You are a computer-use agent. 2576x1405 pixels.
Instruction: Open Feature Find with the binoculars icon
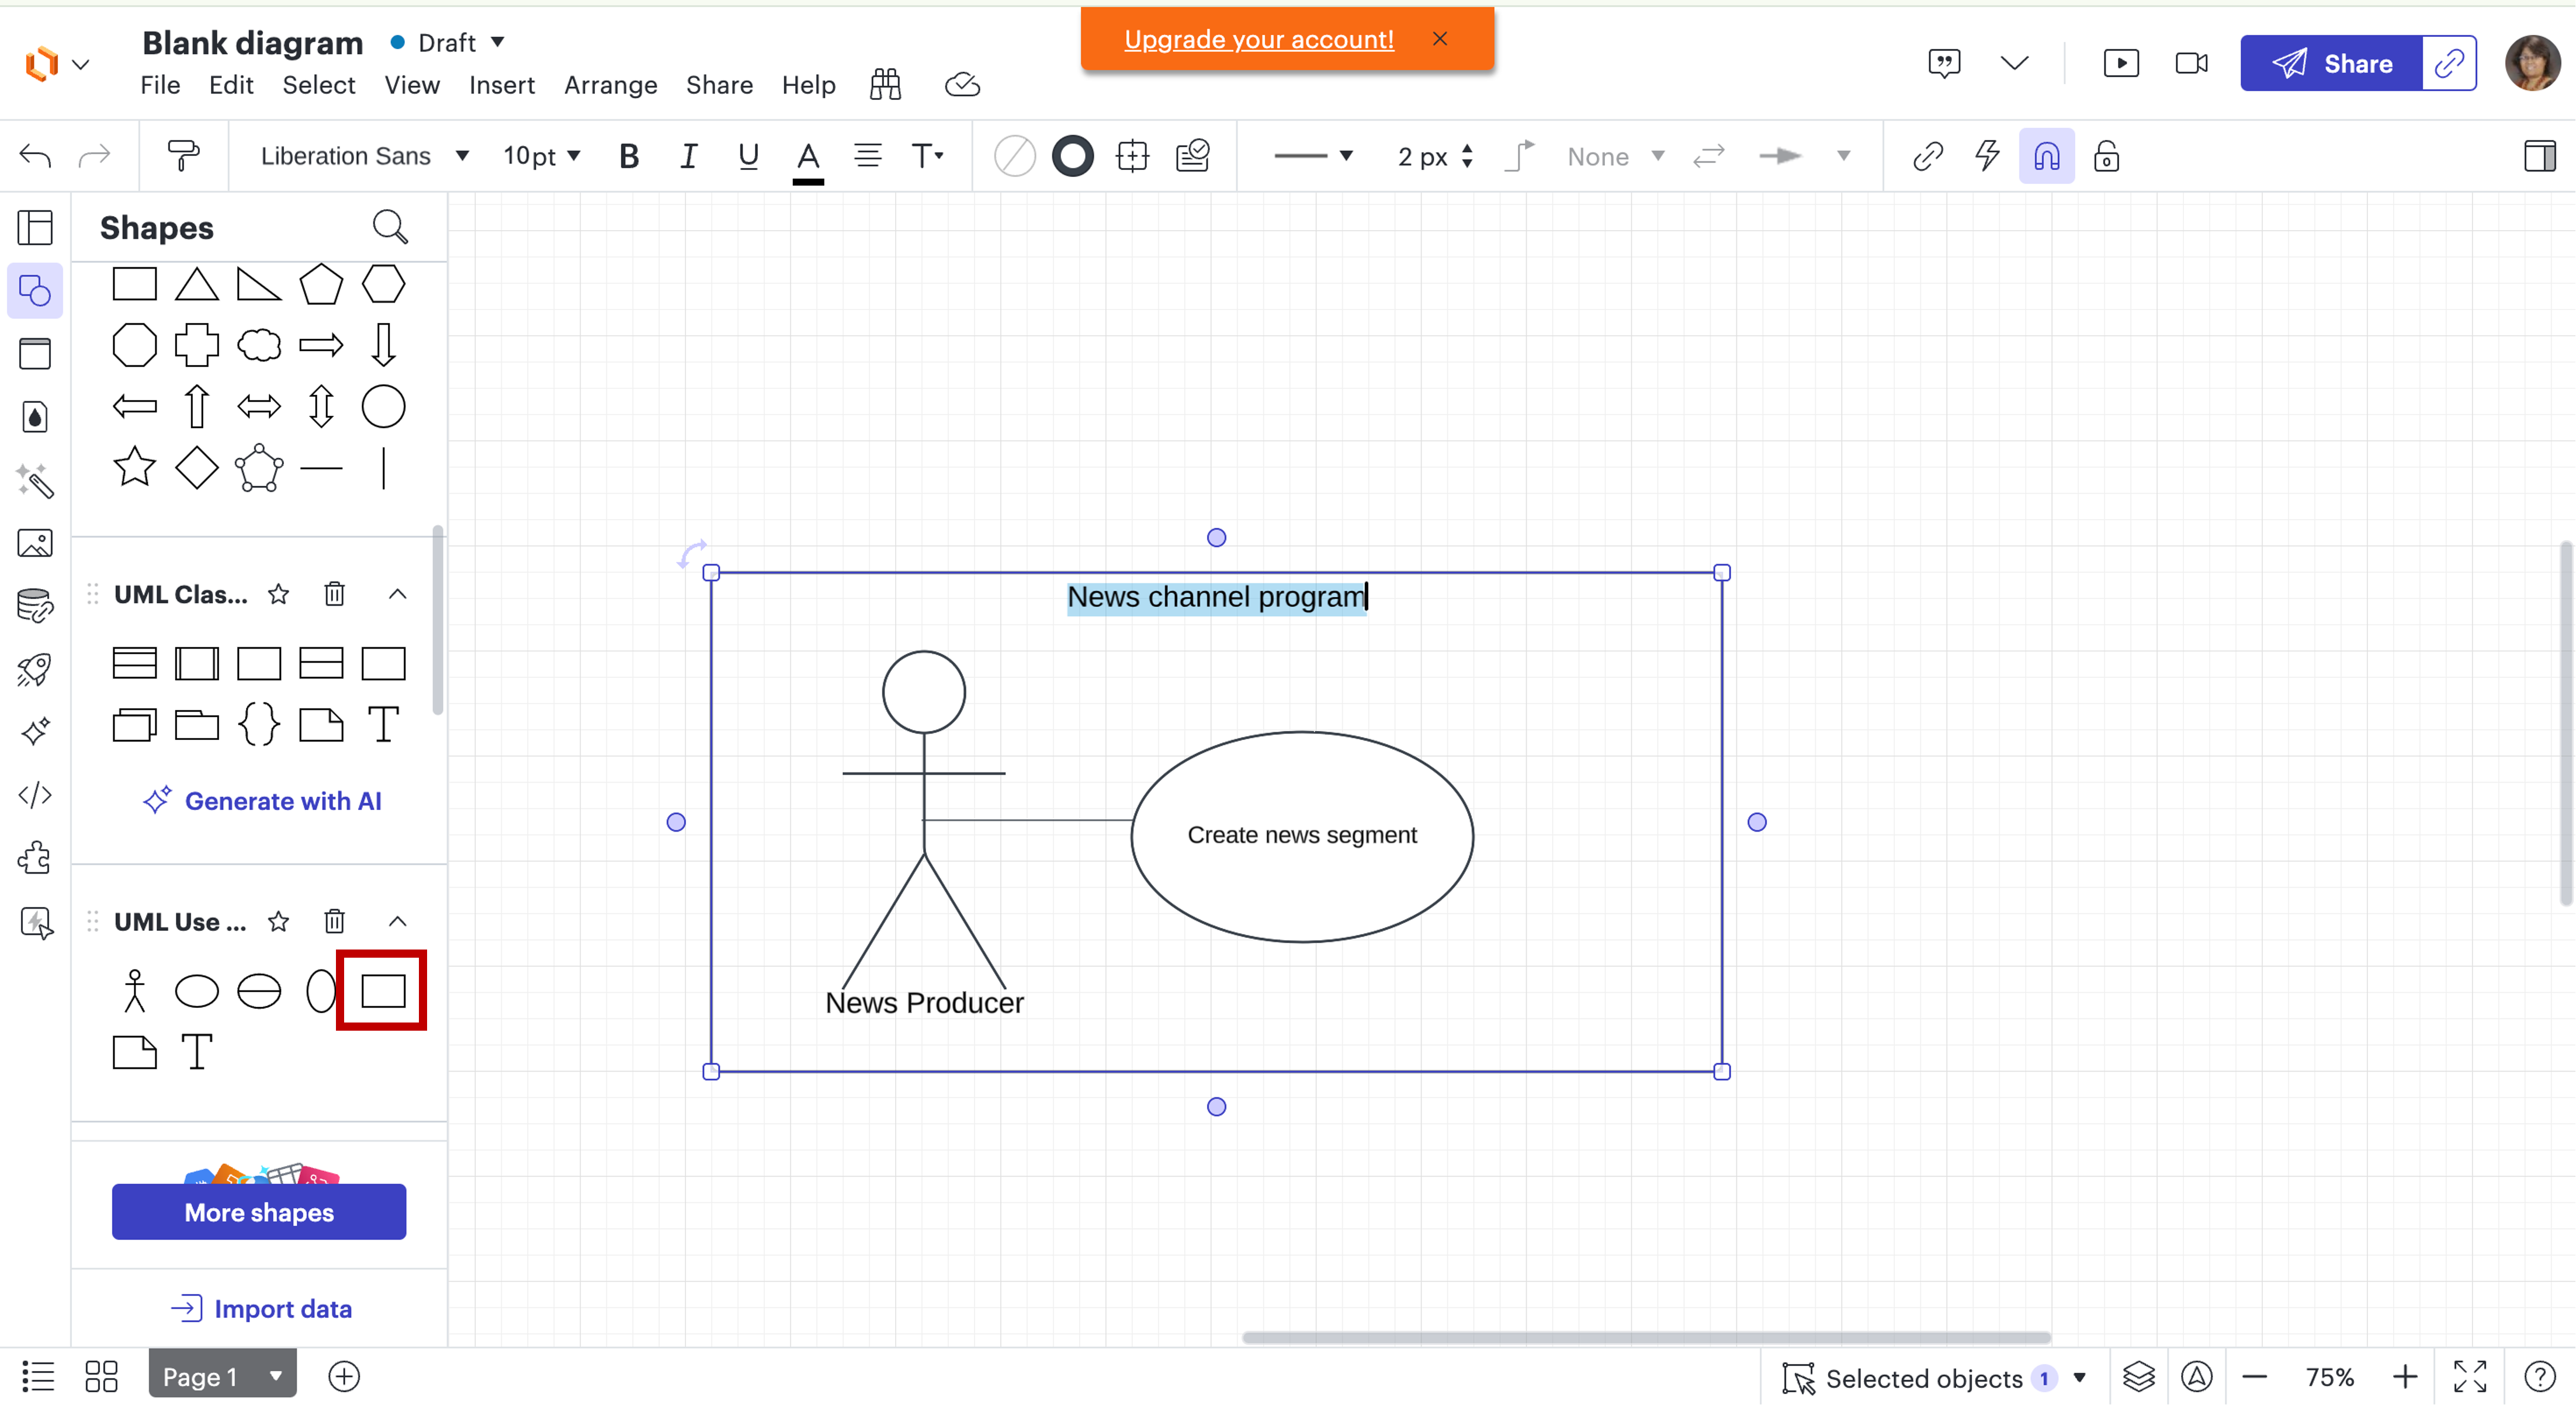click(x=884, y=85)
